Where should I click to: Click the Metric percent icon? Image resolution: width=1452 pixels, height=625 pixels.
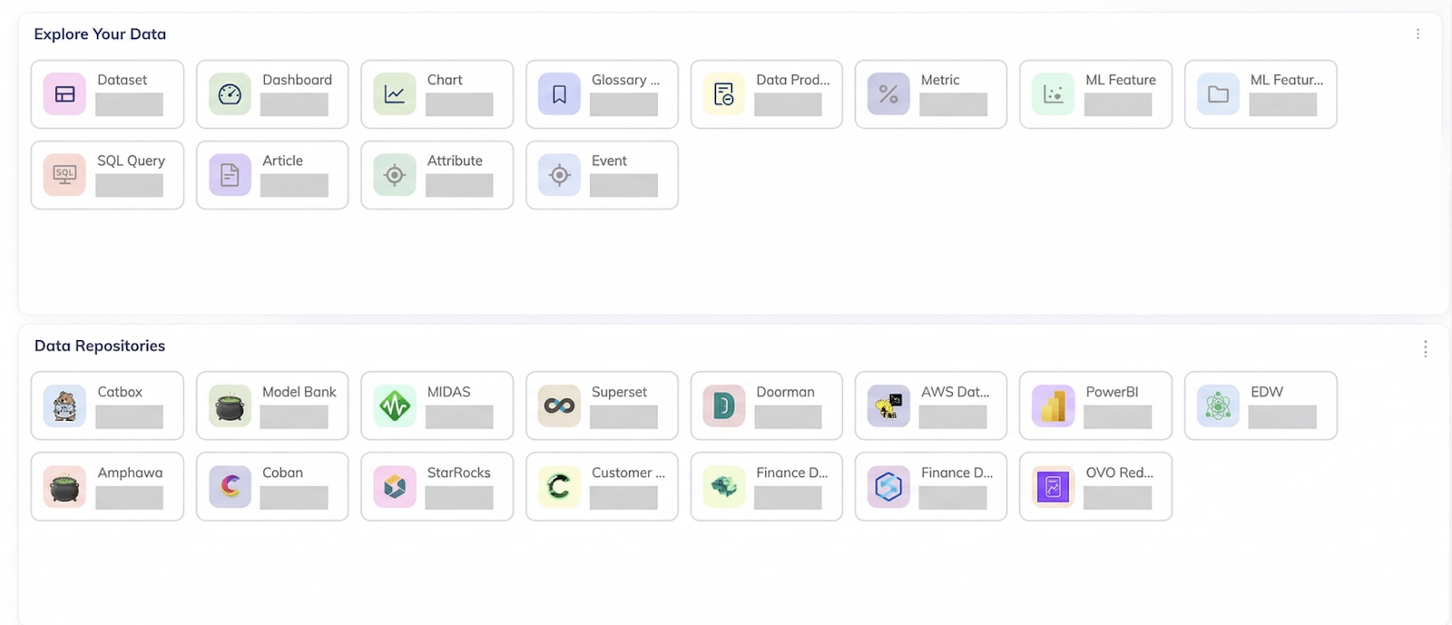[888, 94]
